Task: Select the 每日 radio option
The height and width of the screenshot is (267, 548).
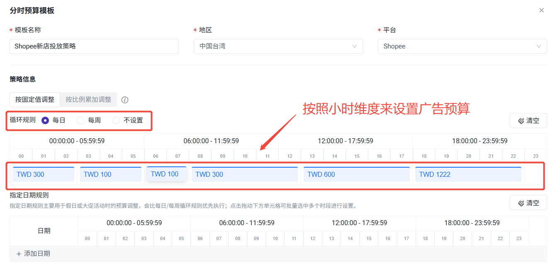Action: pos(45,120)
